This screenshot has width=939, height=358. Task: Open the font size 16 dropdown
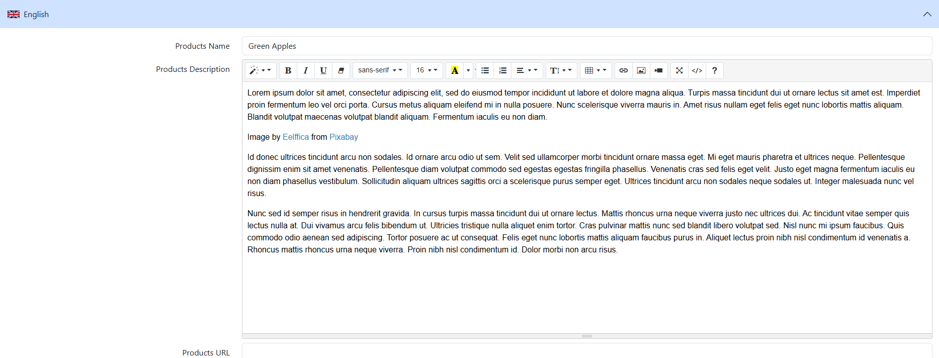pos(426,70)
